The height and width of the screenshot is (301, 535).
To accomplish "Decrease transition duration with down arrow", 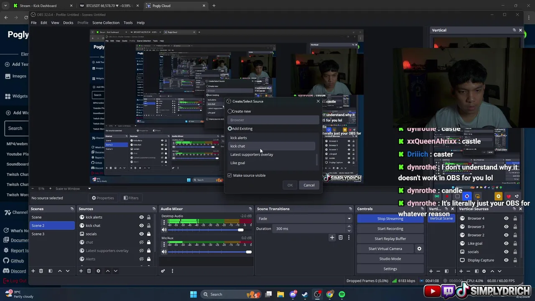I will click(349, 230).
